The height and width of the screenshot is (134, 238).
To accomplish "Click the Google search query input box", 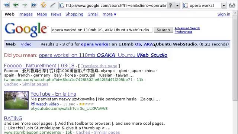I will click(x=102, y=30).
